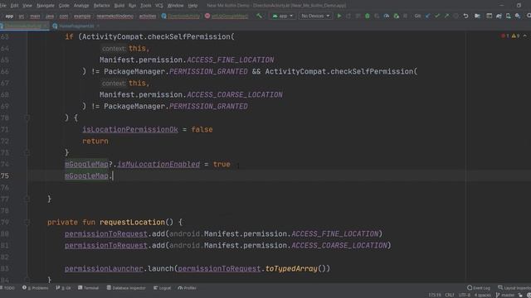Image resolution: width=531 pixels, height=298 pixels.
Task: Open the Tools menu
Action: (x=146, y=6)
